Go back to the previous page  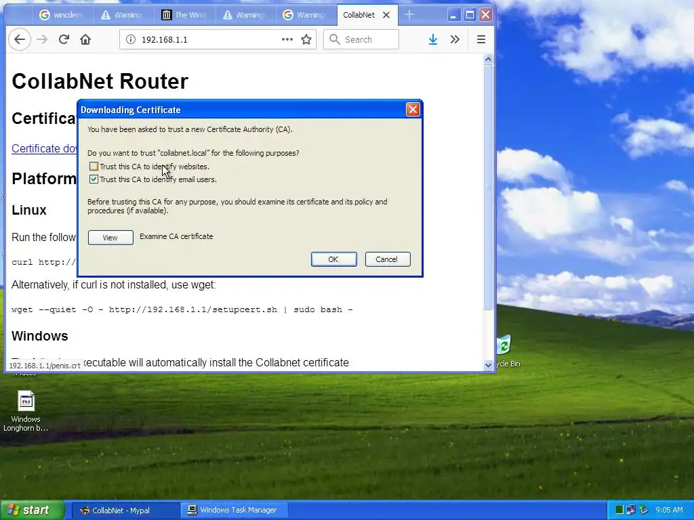coord(20,39)
